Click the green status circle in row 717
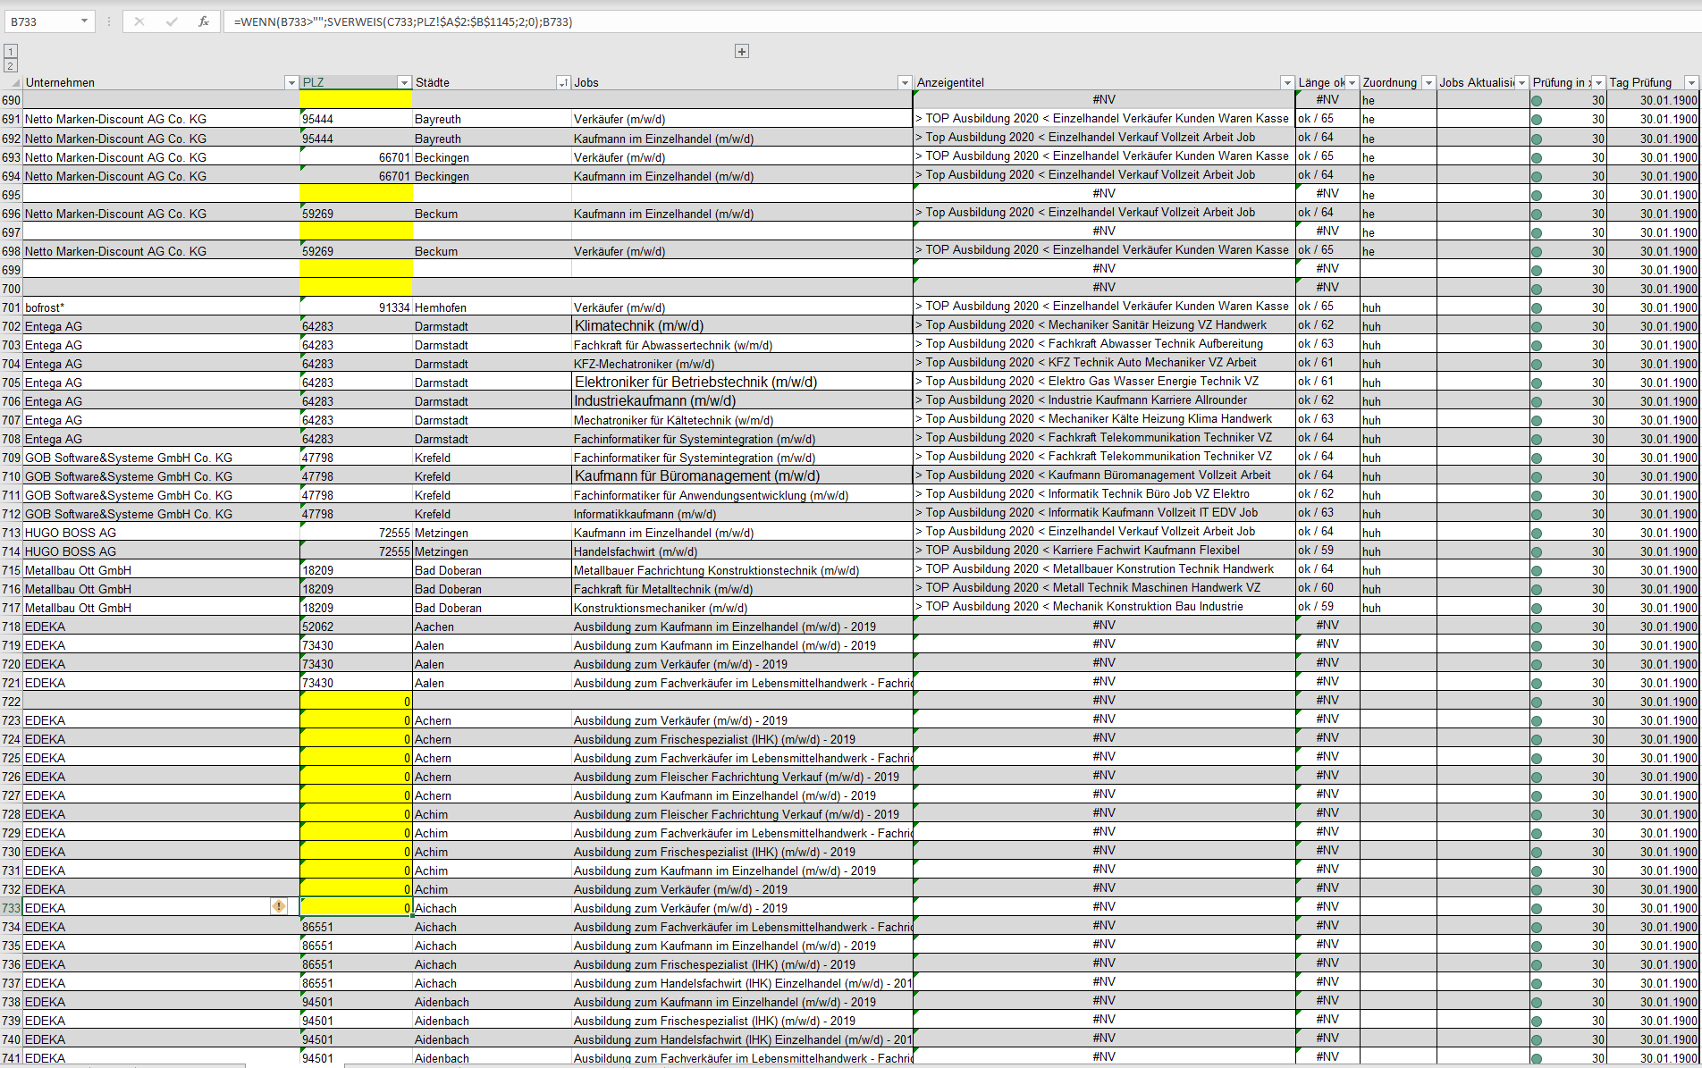This screenshot has width=1702, height=1068. coord(1537,608)
